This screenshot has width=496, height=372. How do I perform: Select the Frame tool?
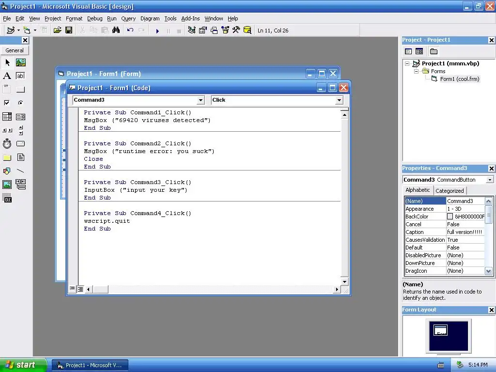(7, 89)
